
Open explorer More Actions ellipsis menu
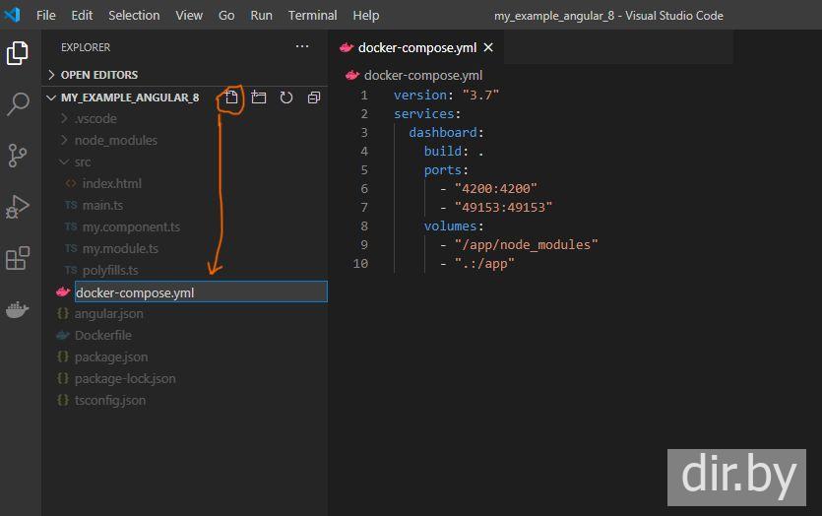302,47
